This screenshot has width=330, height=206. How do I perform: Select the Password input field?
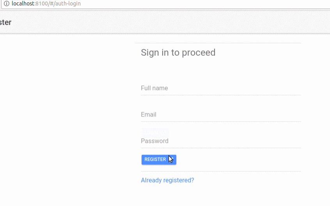[221, 141]
